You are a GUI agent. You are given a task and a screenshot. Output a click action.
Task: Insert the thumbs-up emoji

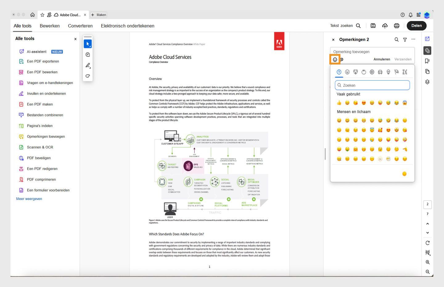(339, 103)
